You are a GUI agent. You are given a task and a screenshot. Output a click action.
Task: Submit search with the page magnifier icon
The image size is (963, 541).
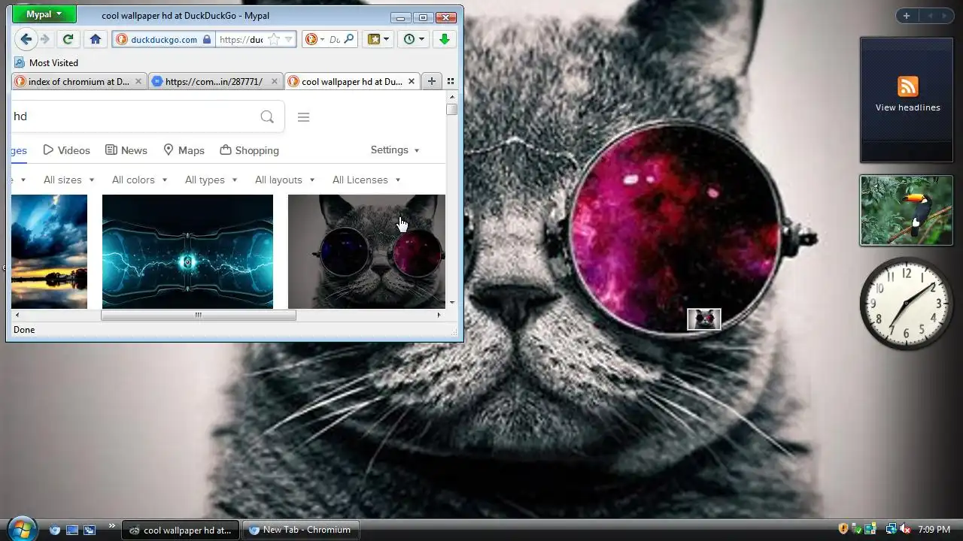pyautogui.click(x=267, y=116)
